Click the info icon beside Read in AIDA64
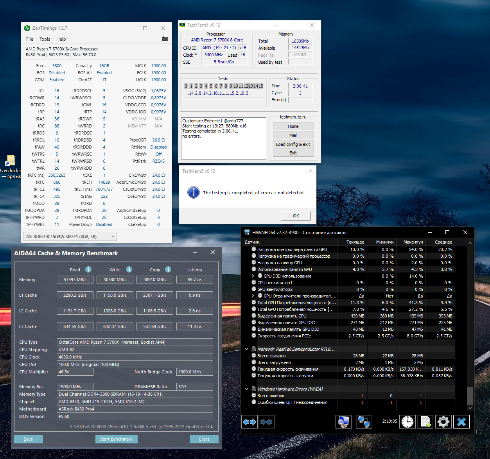 (x=88, y=269)
